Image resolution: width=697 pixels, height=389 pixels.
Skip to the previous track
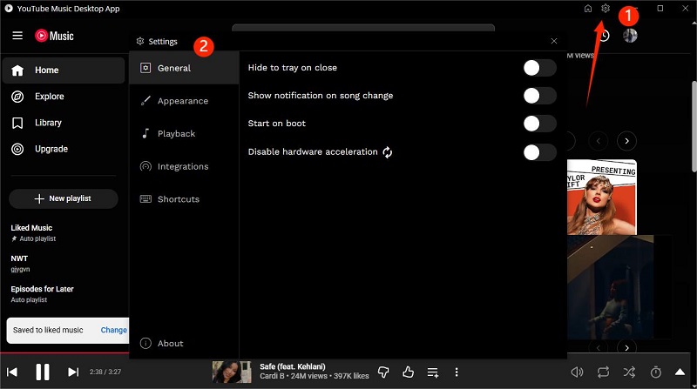[12, 372]
